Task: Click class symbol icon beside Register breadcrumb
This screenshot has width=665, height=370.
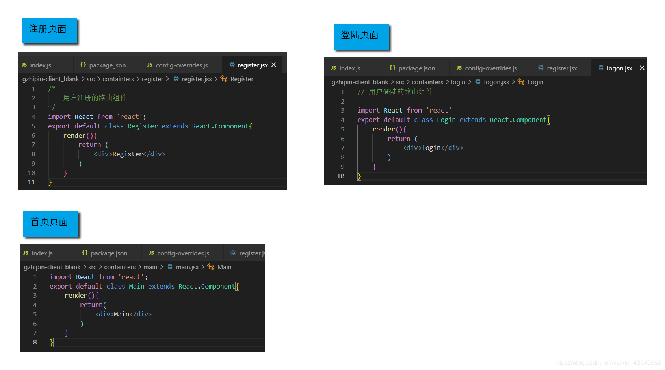Action: click(x=224, y=79)
